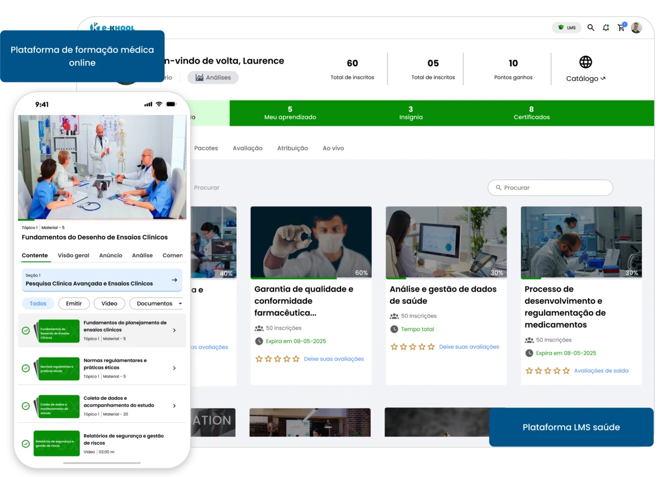671x477 pixels.
Task: Select the Análises chart button
Action: 212,77
